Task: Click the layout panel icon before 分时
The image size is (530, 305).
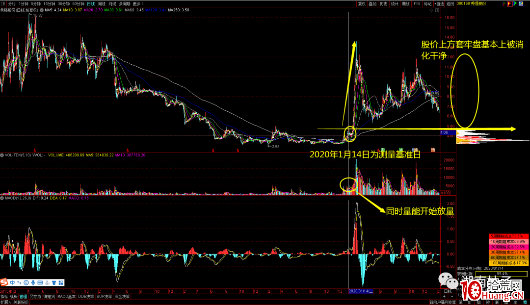Action: (3, 3)
